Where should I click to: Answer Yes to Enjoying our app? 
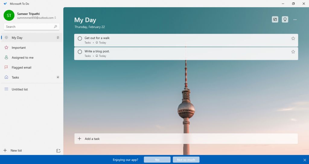[157, 160]
